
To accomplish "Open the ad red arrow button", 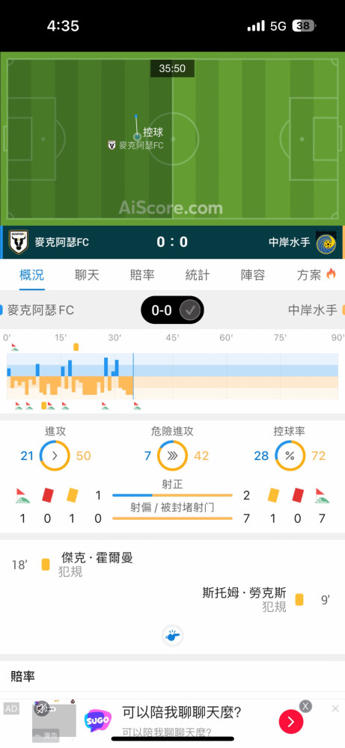I will 291,722.
